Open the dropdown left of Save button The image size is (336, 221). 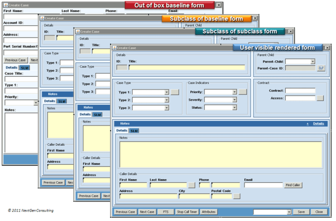pyautogui.click(x=287, y=212)
